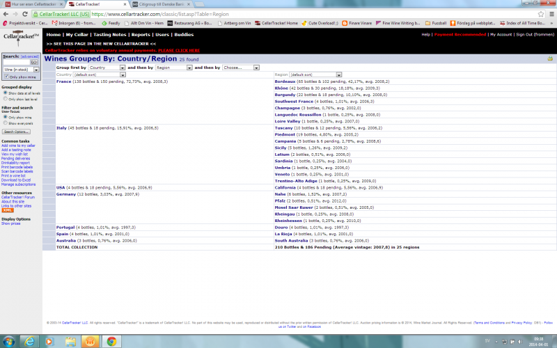Click the Show prices display option
The image size is (557, 348).
coord(10,223)
